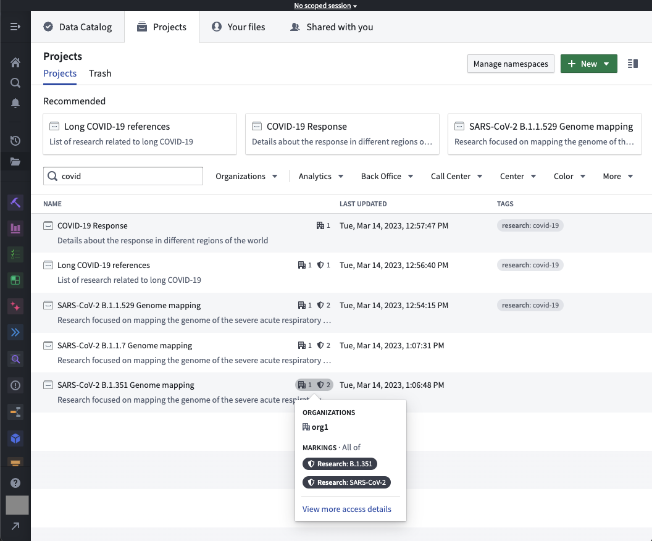
Task: Expand the Color filter dropdown
Action: pos(569,176)
